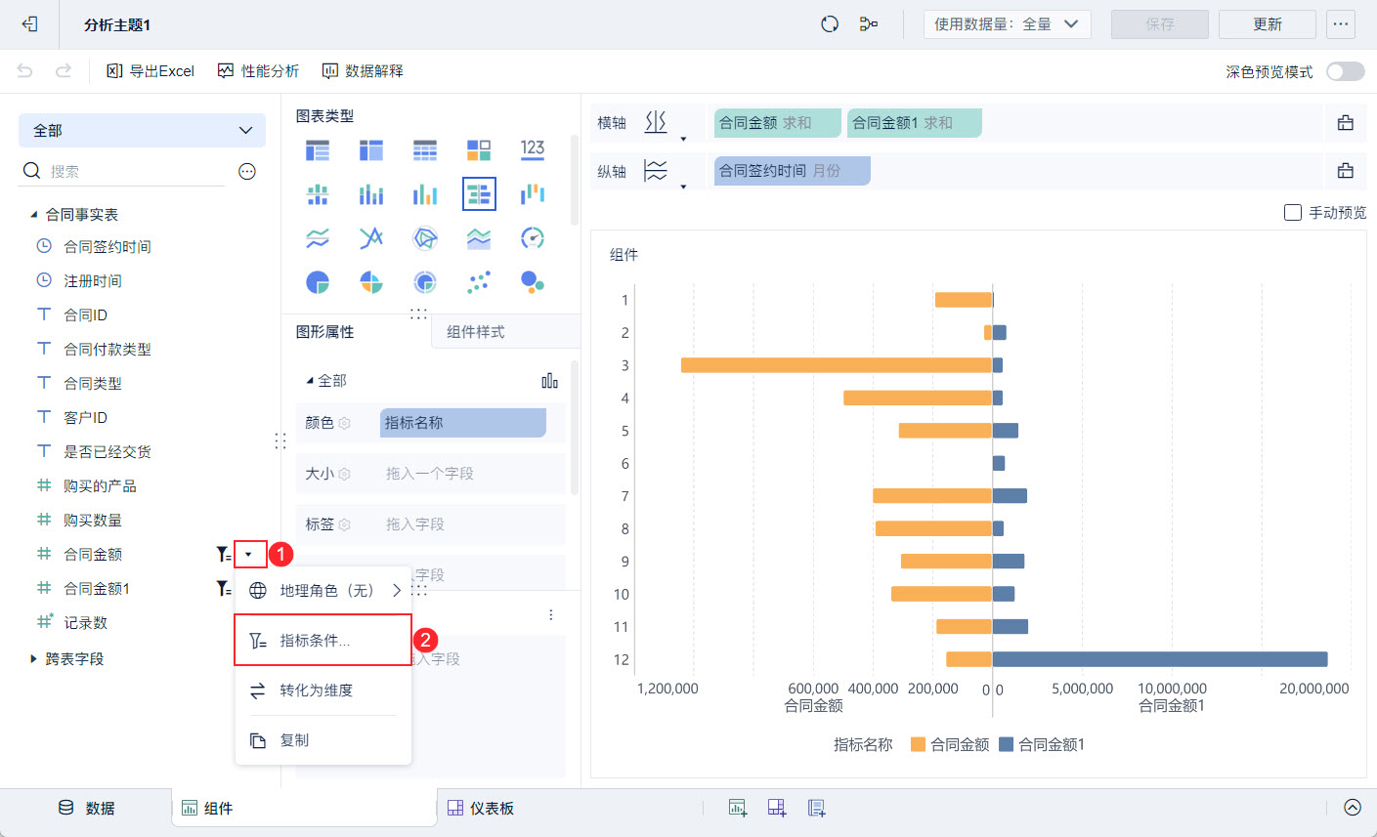
Task: Click the bar chart icon beside 全部 in 图形属性
Action: pos(550,380)
